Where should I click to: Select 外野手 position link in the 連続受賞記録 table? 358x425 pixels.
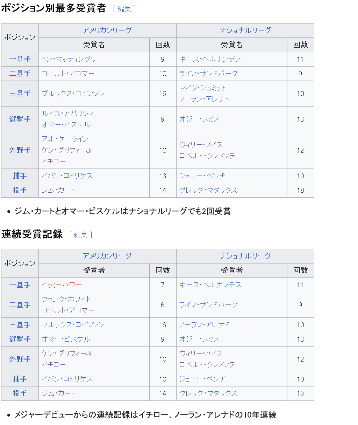tap(20, 359)
